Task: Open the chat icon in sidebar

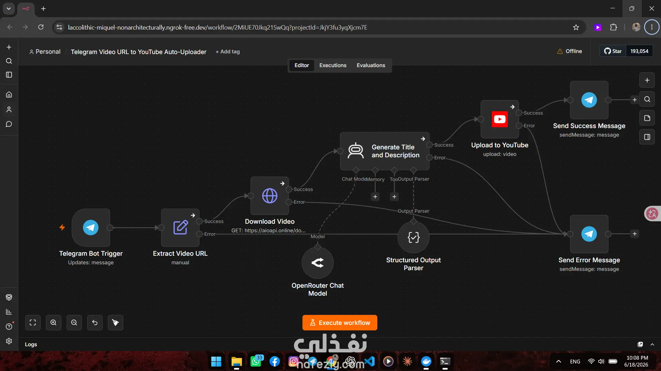Action: 9,124
